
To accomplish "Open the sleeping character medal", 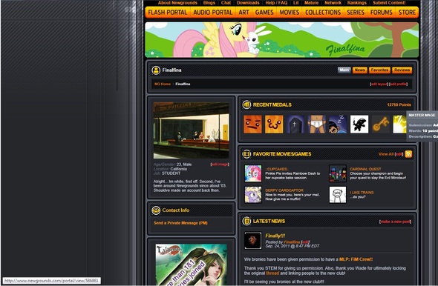I will pyautogui.click(x=338, y=124).
